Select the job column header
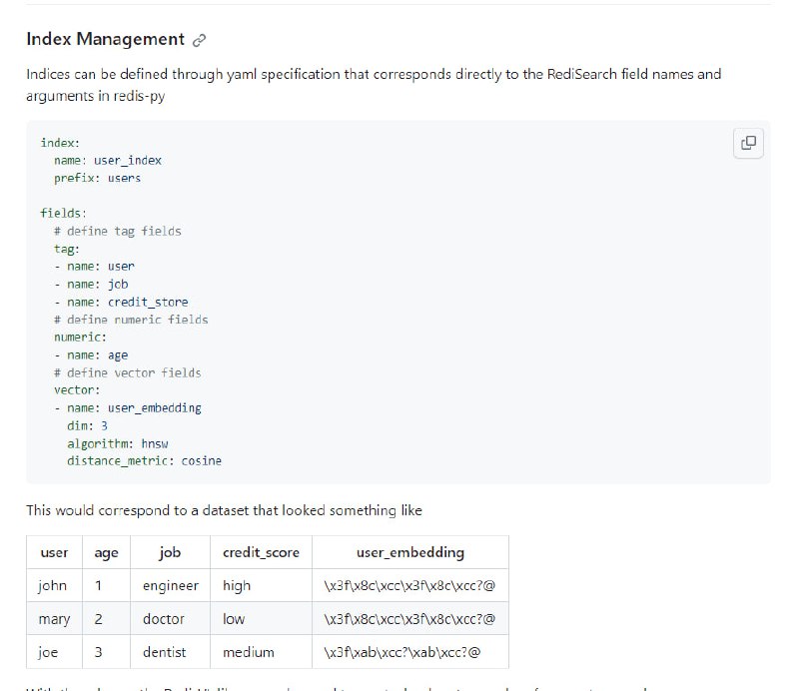This screenshot has width=799, height=691. (169, 552)
